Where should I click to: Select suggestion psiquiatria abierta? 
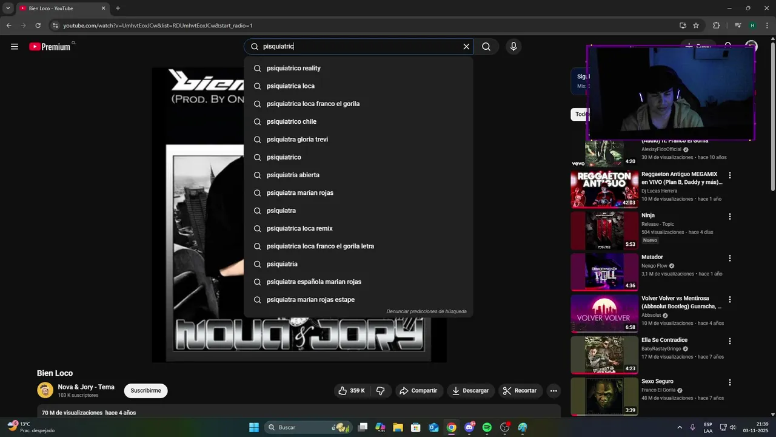click(358, 175)
